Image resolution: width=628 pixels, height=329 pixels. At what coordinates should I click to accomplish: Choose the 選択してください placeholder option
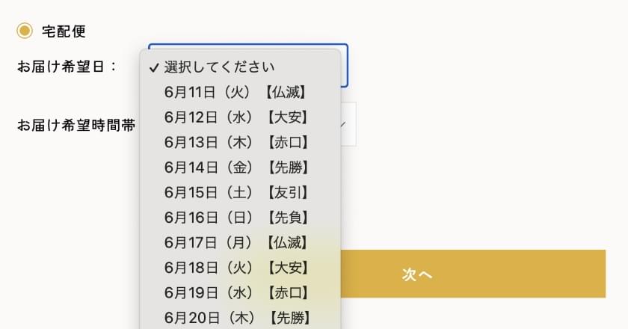click(220, 67)
